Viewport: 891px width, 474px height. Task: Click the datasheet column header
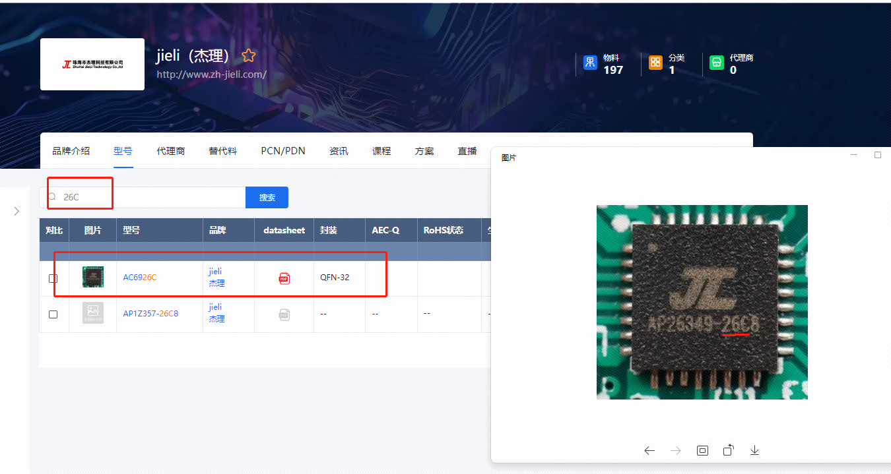(284, 230)
